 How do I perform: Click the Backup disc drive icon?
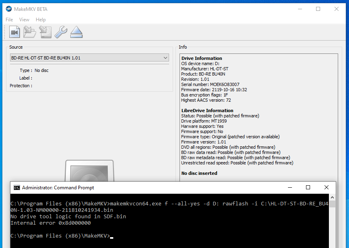(x=45, y=32)
